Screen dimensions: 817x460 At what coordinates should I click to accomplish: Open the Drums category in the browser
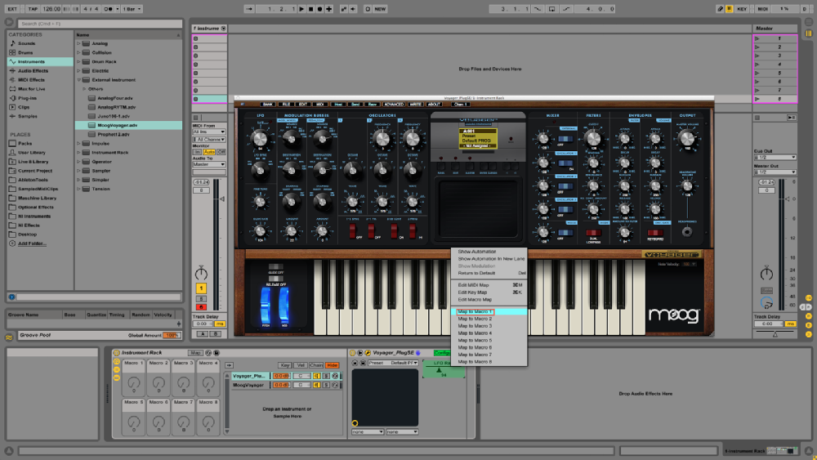pos(25,52)
